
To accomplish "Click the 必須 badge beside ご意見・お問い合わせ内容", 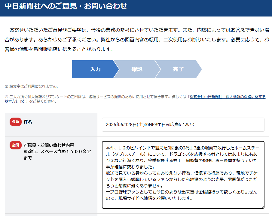I will point(15,145).
